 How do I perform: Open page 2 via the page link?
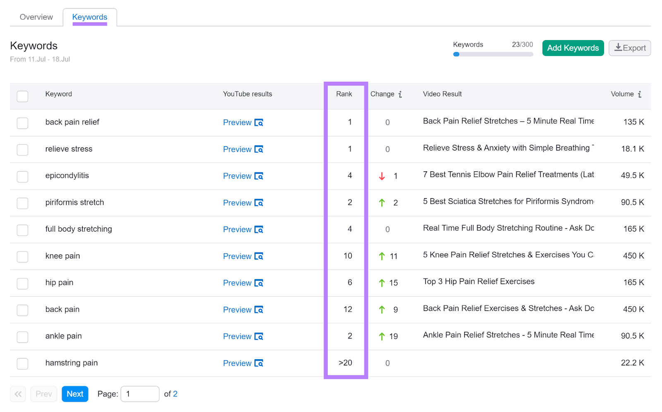[175, 394]
